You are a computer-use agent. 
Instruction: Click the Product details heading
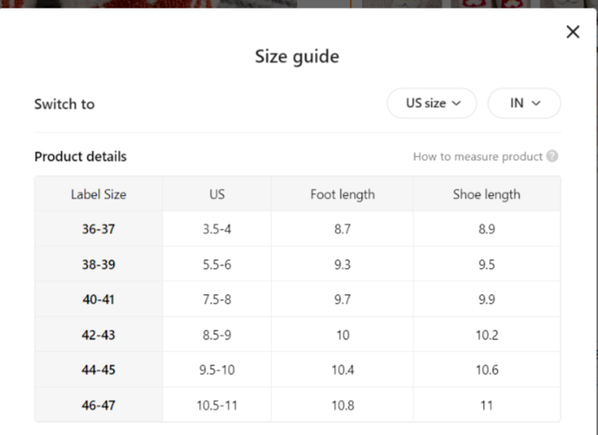tap(80, 157)
